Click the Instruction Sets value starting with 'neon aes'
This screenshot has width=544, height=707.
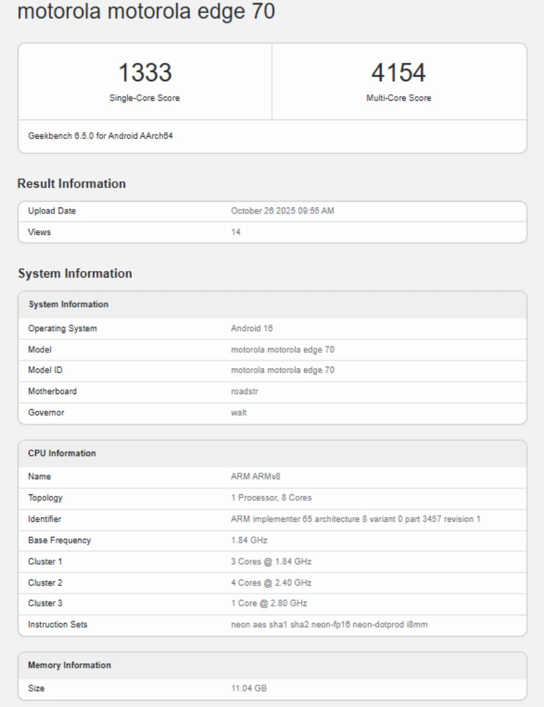[329, 625]
